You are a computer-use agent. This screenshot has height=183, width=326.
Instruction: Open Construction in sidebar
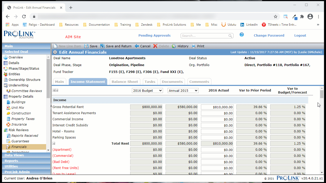pyautogui.click(x=21, y=113)
